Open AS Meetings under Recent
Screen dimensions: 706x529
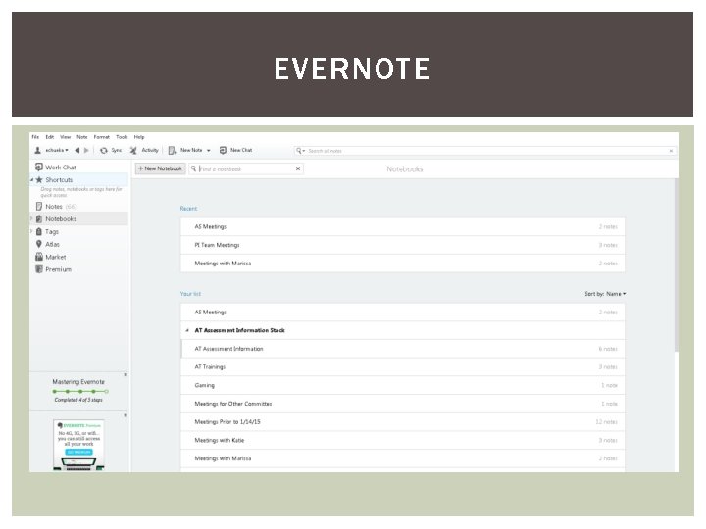(403, 226)
